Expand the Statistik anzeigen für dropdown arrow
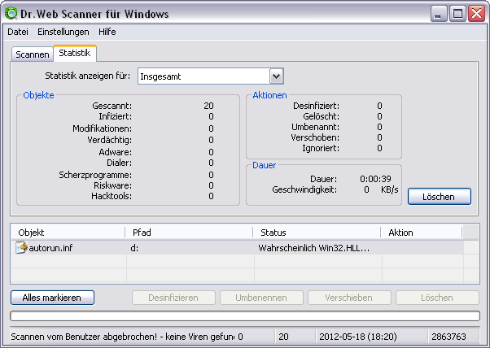The image size is (490, 348). (x=276, y=76)
